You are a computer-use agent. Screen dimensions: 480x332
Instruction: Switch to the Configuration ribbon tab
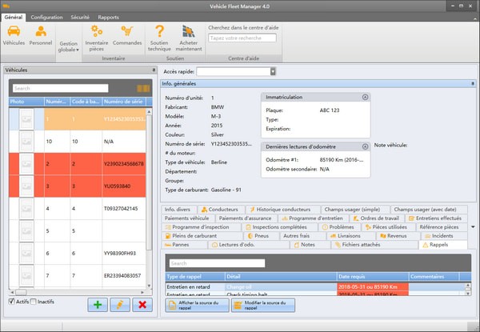click(x=47, y=16)
